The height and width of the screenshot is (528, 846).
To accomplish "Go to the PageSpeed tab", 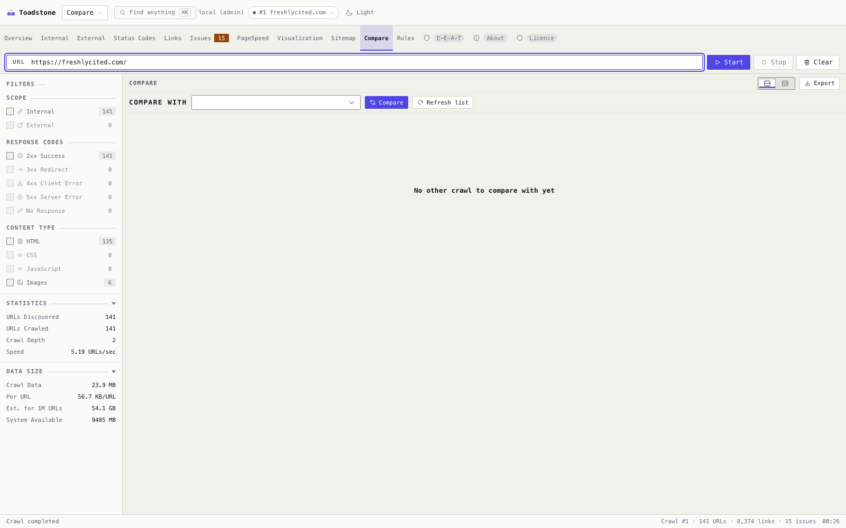I will point(253,38).
